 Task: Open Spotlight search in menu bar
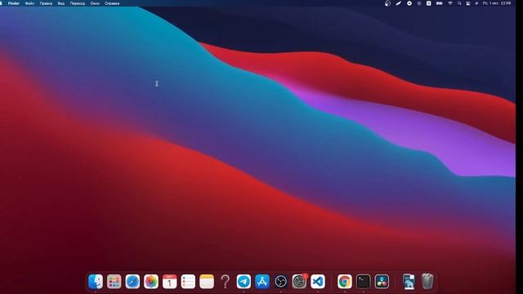(459, 3)
